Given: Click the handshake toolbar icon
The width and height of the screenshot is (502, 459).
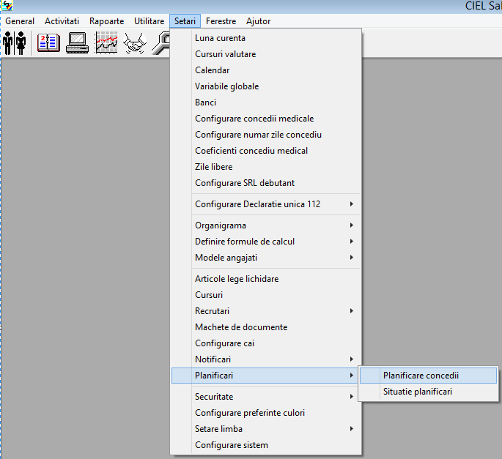Looking at the screenshot, I should [x=135, y=43].
